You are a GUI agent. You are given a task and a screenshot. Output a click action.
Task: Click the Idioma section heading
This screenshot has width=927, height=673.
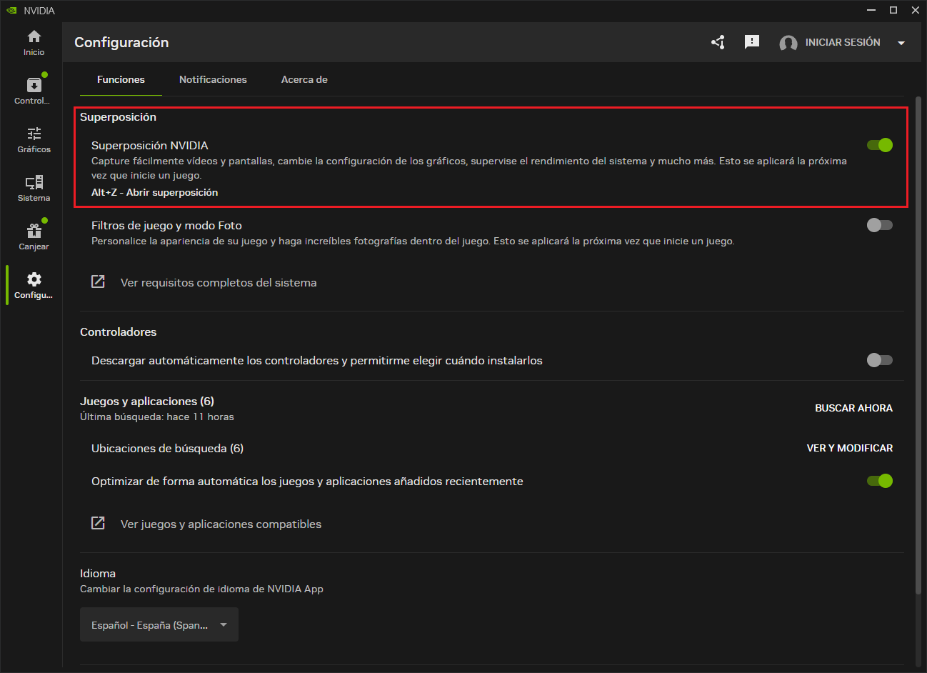click(98, 573)
